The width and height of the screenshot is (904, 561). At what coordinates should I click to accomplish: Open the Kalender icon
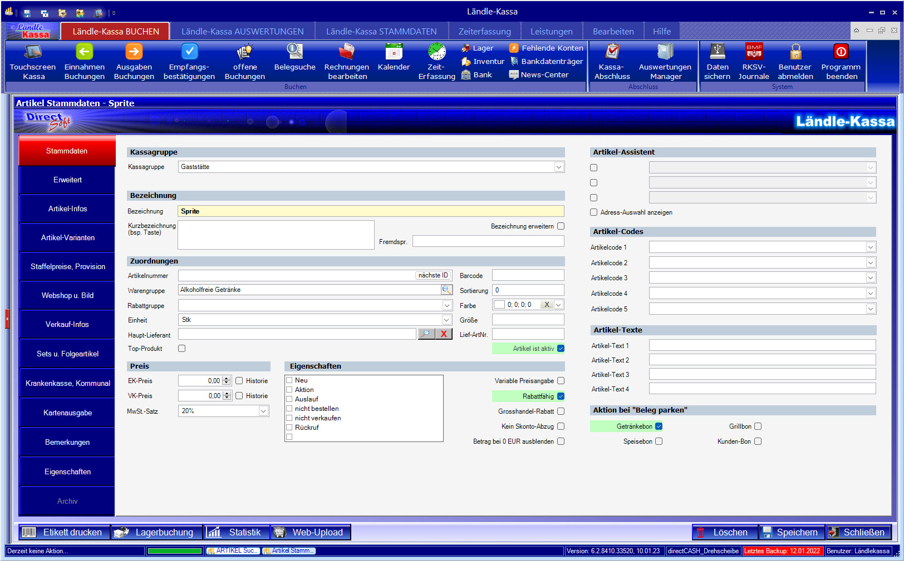click(394, 52)
